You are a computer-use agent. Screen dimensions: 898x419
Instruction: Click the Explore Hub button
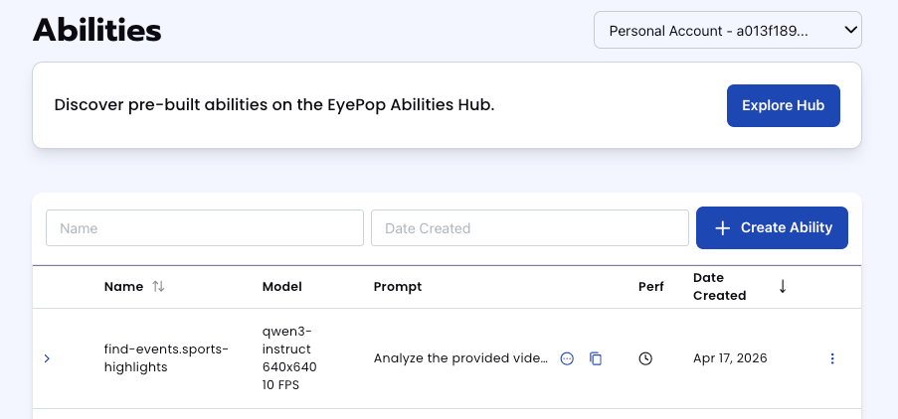click(783, 106)
